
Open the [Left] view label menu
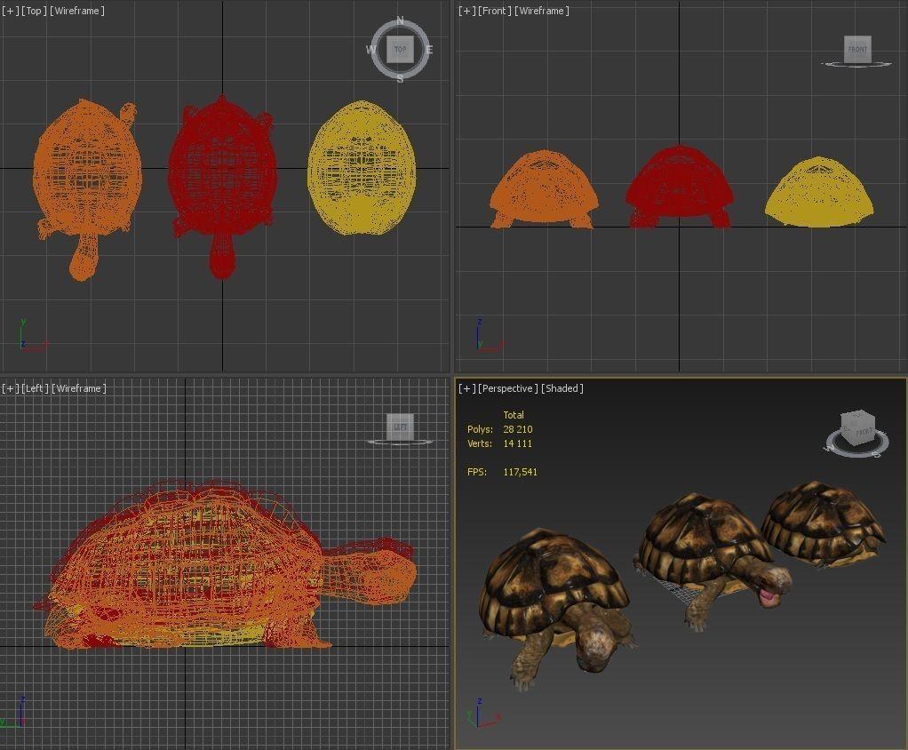[35, 388]
